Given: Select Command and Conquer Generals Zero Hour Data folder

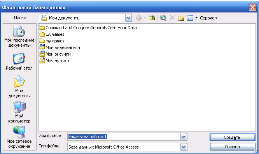Looking at the screenshot, I should click(88, 28).
